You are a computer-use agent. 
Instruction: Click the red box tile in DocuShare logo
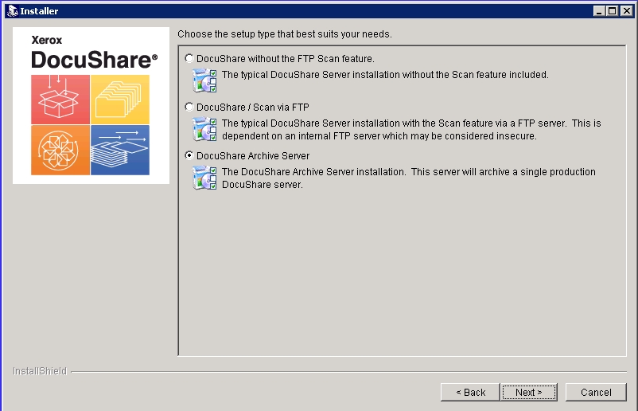pyautogui.click(x=60, y=100)
